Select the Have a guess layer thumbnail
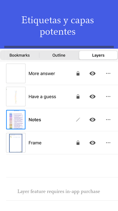This screenshot has width=118, height=211. [16, 96]
